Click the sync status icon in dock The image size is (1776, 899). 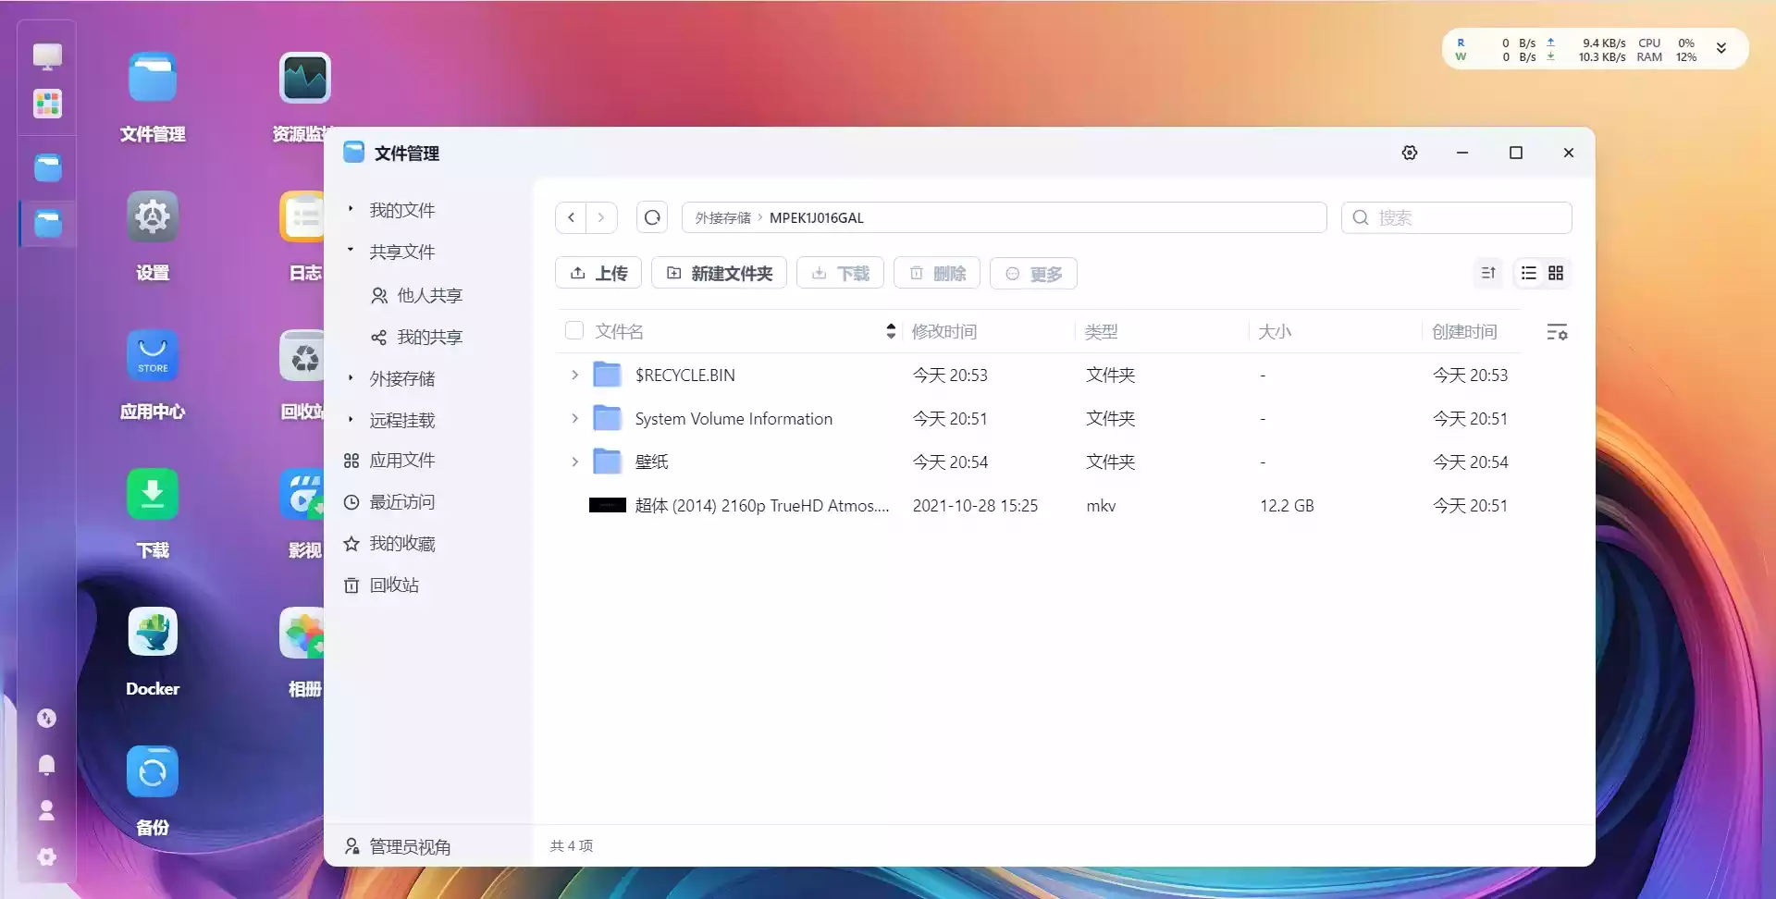[46, 719]
